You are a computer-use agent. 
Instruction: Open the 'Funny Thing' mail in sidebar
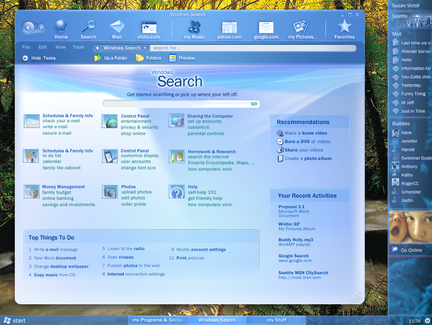click(409, 94)
